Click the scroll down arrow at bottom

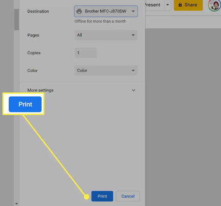[x=16, y=204]
